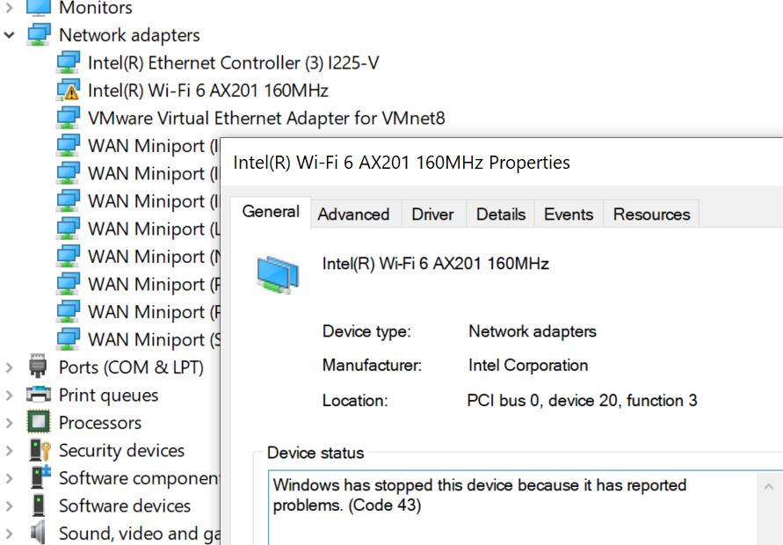Click the first WAN Miniport adapter icon

coord(69,145)
